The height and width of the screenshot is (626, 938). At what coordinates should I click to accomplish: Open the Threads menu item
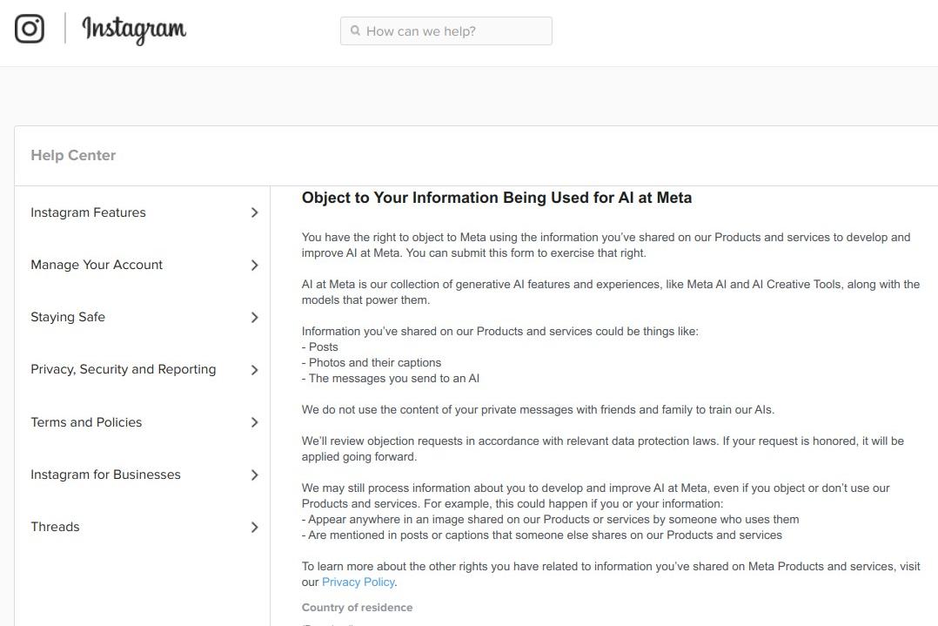pos(55,527)
